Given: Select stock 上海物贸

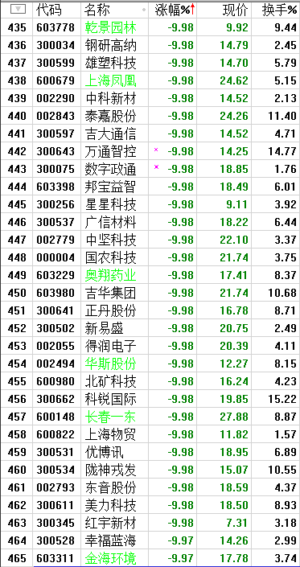Looking at the screenshot, I should point(111,435).
